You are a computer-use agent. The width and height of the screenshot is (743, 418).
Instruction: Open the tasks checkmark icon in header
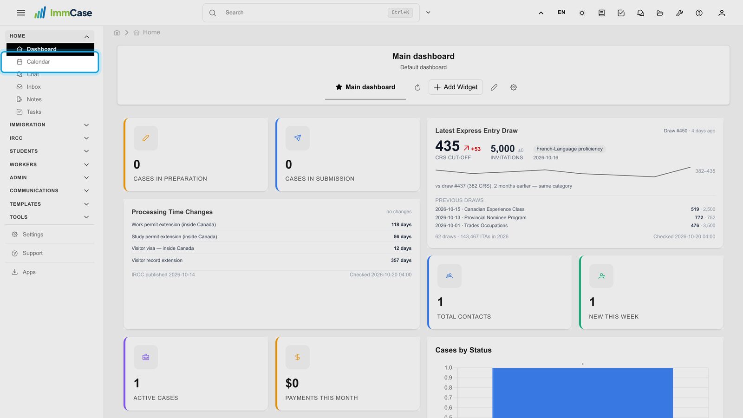pos(621,13)
